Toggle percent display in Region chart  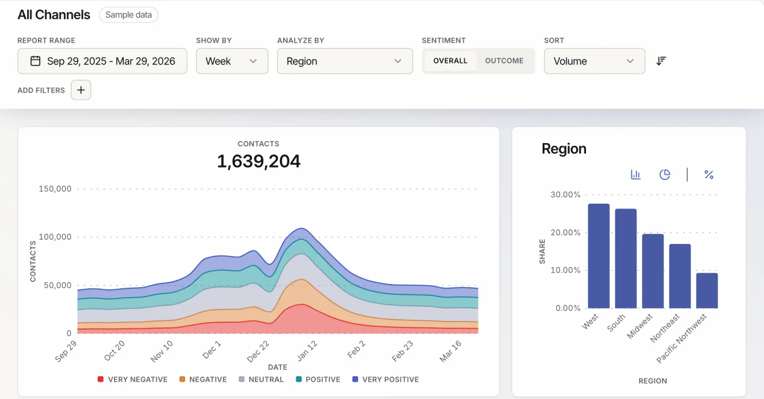pos(709,175)
